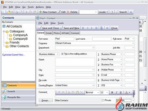
Task: Open the Locate dropdown in main toolbar
Action: coord(107,12)
